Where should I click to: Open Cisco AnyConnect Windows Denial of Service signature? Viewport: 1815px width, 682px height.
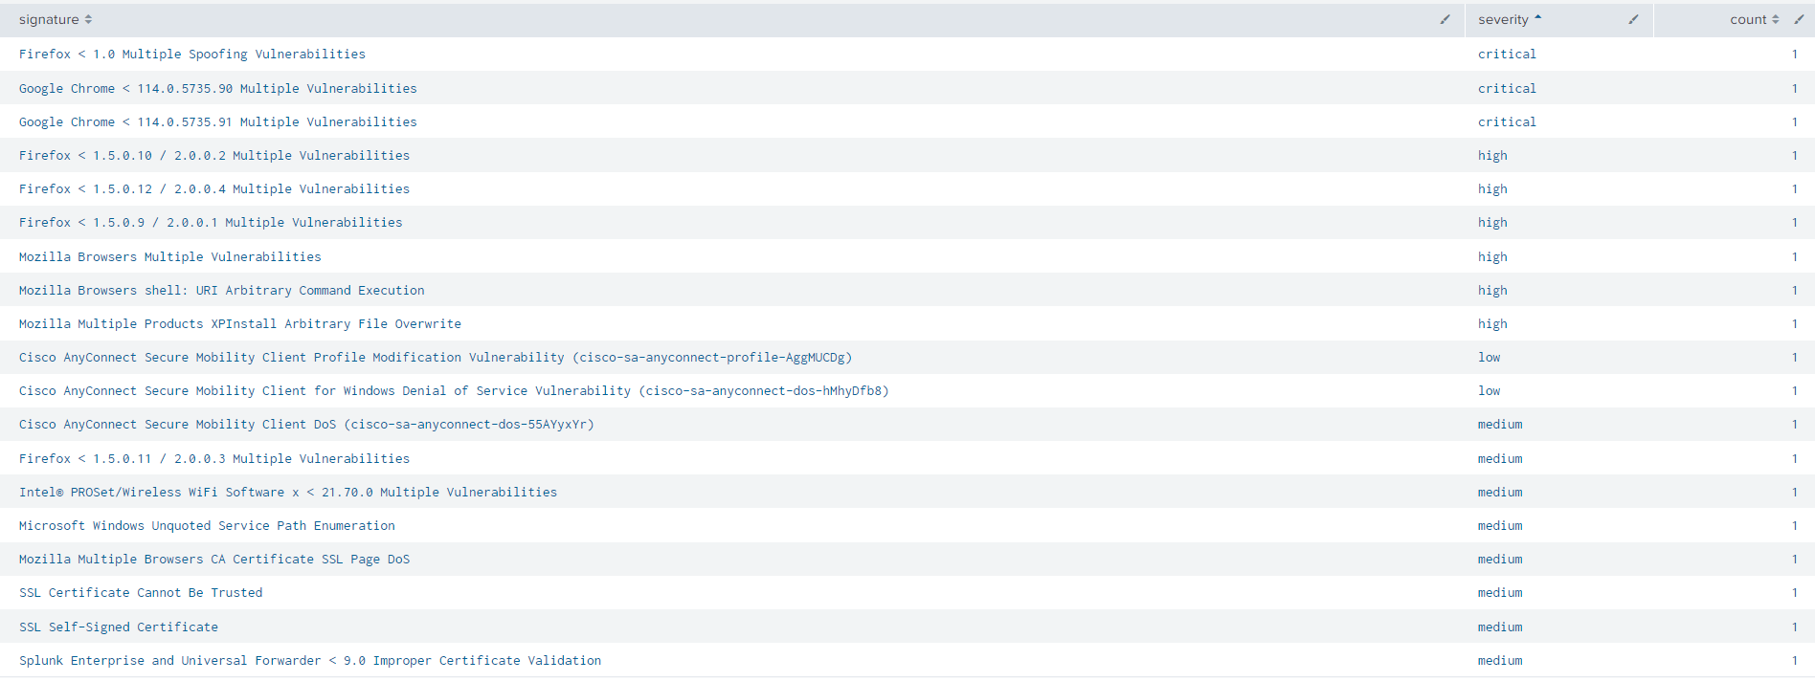454,390
